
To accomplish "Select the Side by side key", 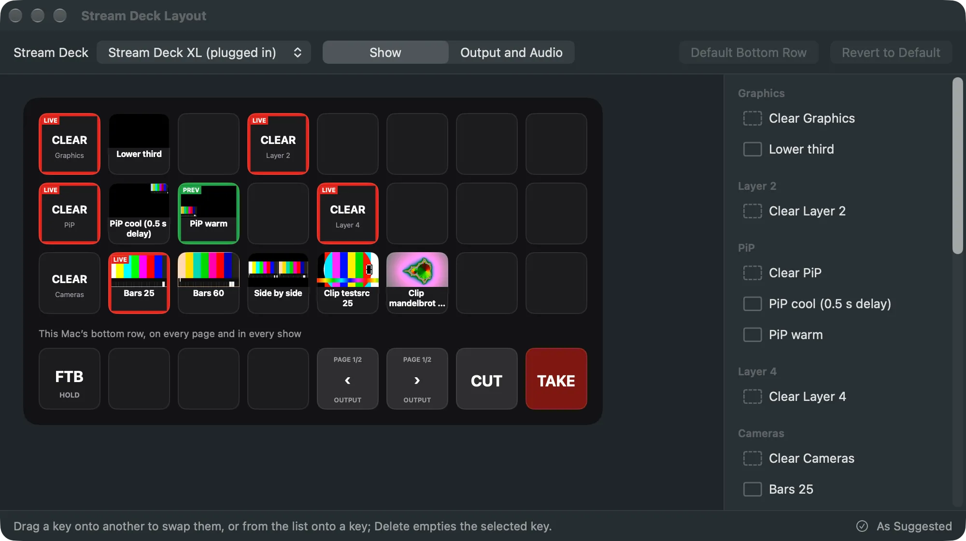I will pyautogui.click(x=278, y=283).
